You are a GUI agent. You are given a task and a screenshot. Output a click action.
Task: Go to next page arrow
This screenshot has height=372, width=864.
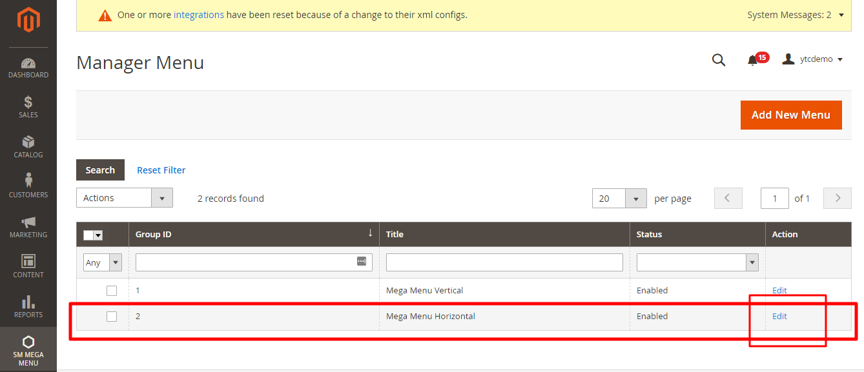tap(838, 198)
